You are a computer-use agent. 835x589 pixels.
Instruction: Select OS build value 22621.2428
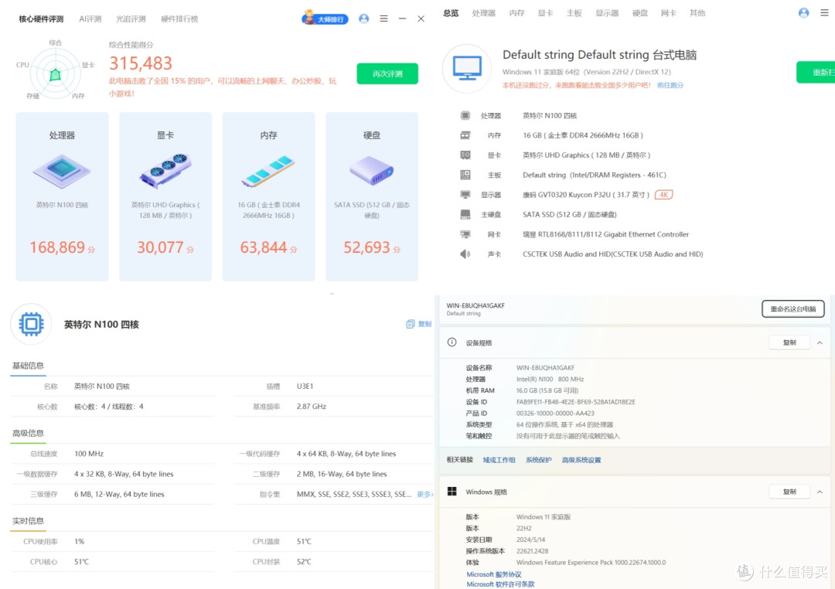point(532,551)
